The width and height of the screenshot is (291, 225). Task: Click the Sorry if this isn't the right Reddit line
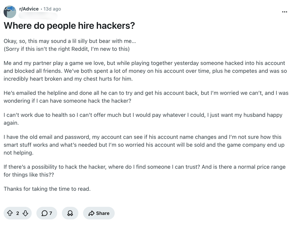tap(66, 49)
